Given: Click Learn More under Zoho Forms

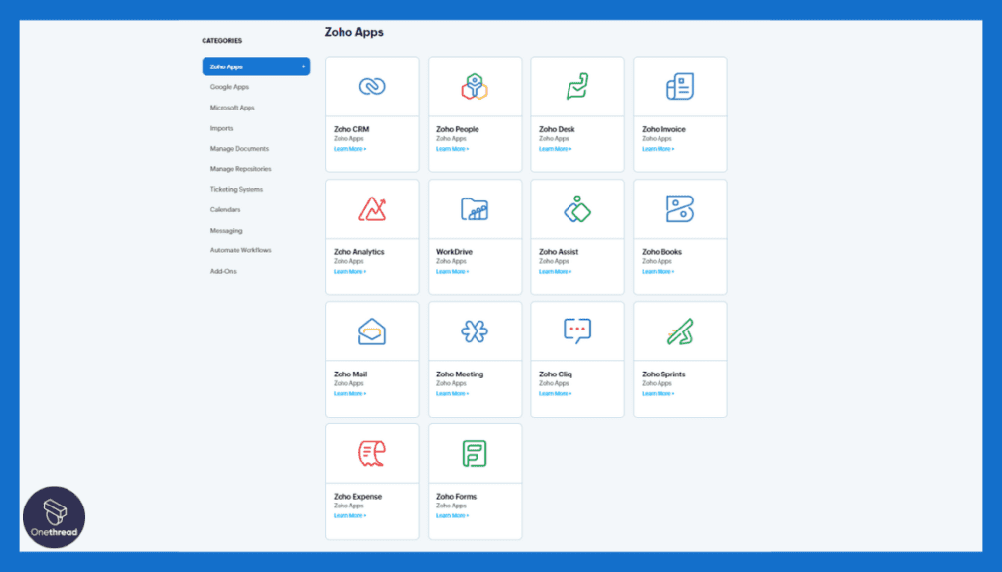Looking at the screenshot, I should pos(452,516).
